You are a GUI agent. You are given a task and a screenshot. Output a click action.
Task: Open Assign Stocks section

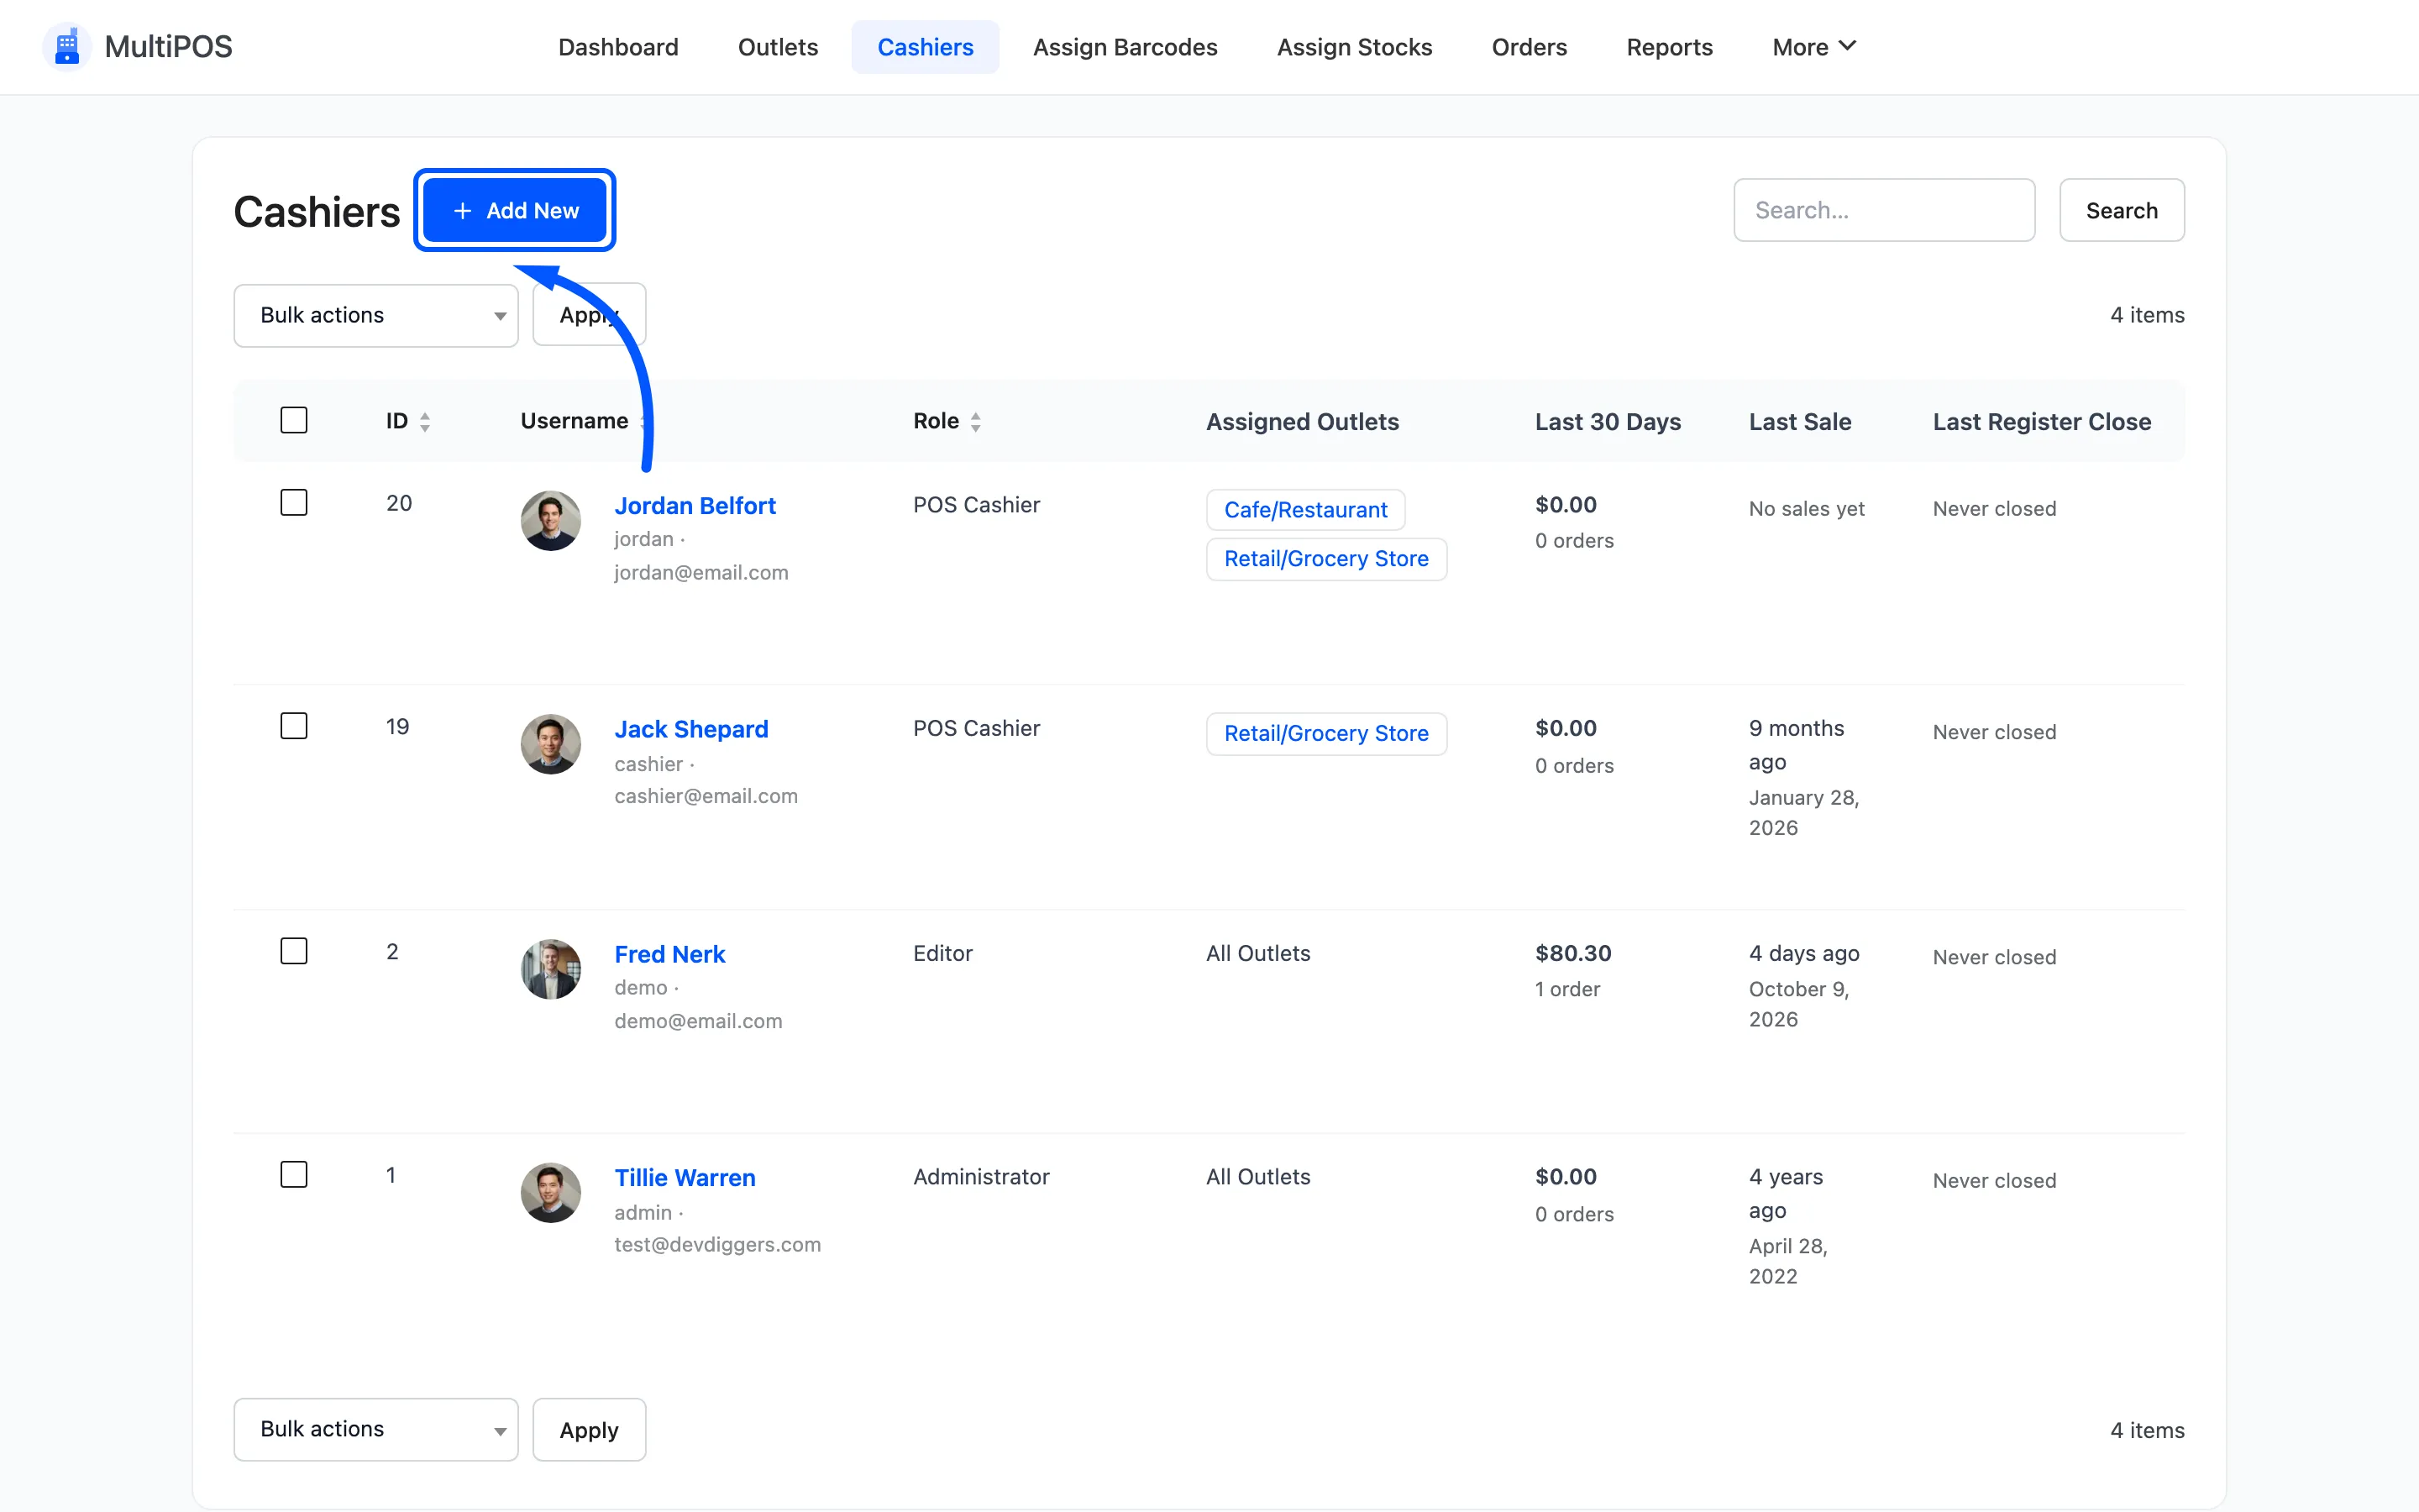click(x=1355, y=47)
